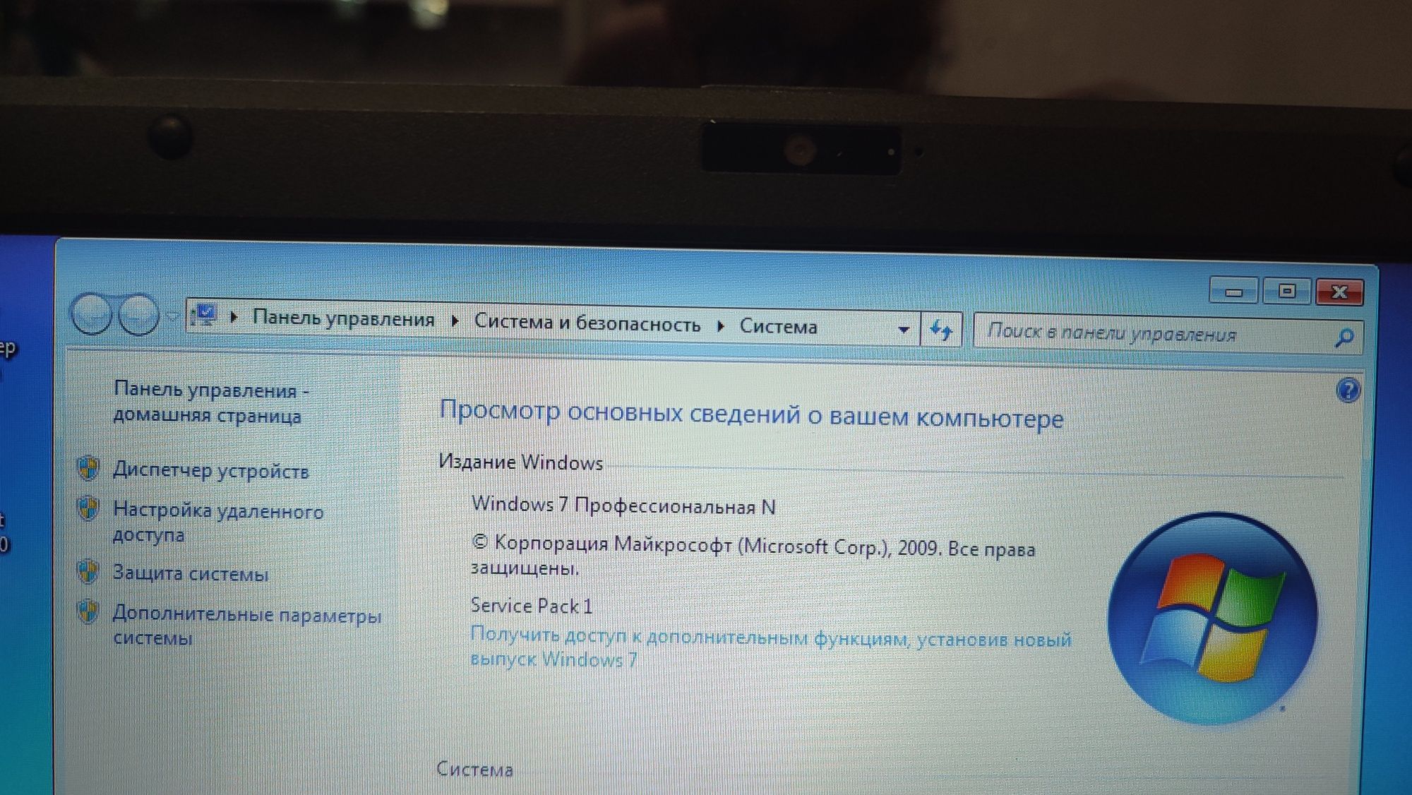Click shield icon beside Дополнительные параметры системы
The image size is (1412, 795).
(x=88, y=611)
